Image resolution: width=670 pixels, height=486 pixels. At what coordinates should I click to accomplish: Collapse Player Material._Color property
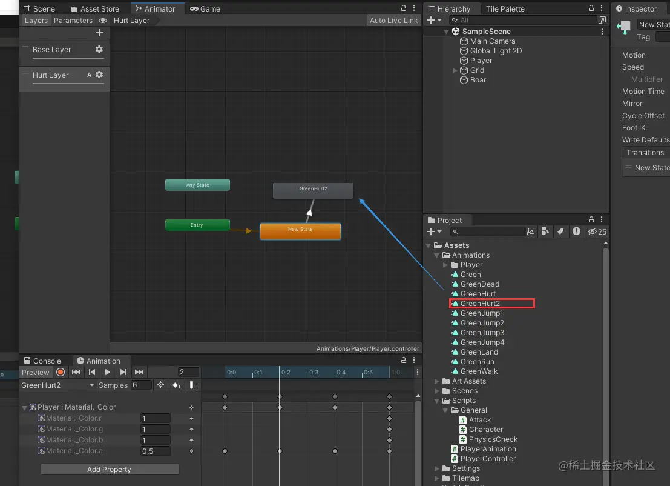tap(24, 408)
